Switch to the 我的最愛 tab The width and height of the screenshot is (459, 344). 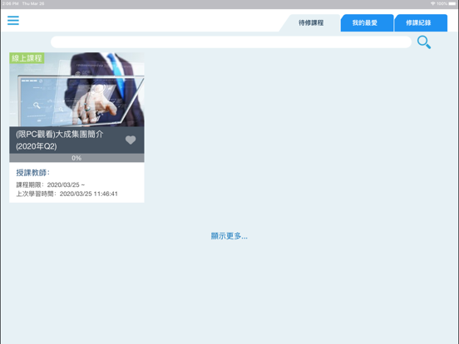tap(367, 22)
